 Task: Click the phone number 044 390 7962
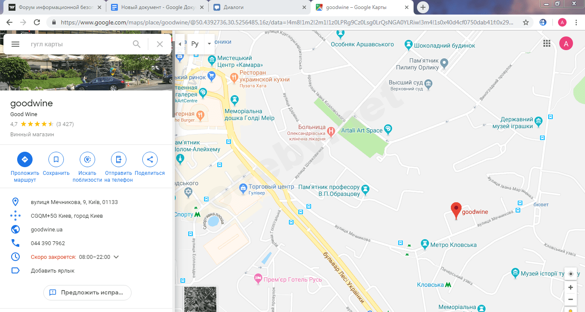[x=48, y=243]
